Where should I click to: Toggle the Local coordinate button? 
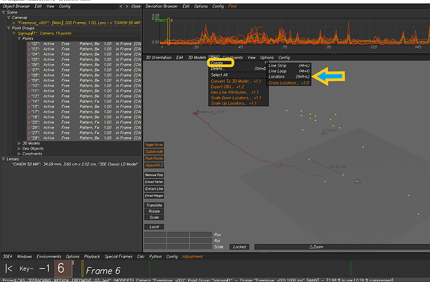point(154,227)
